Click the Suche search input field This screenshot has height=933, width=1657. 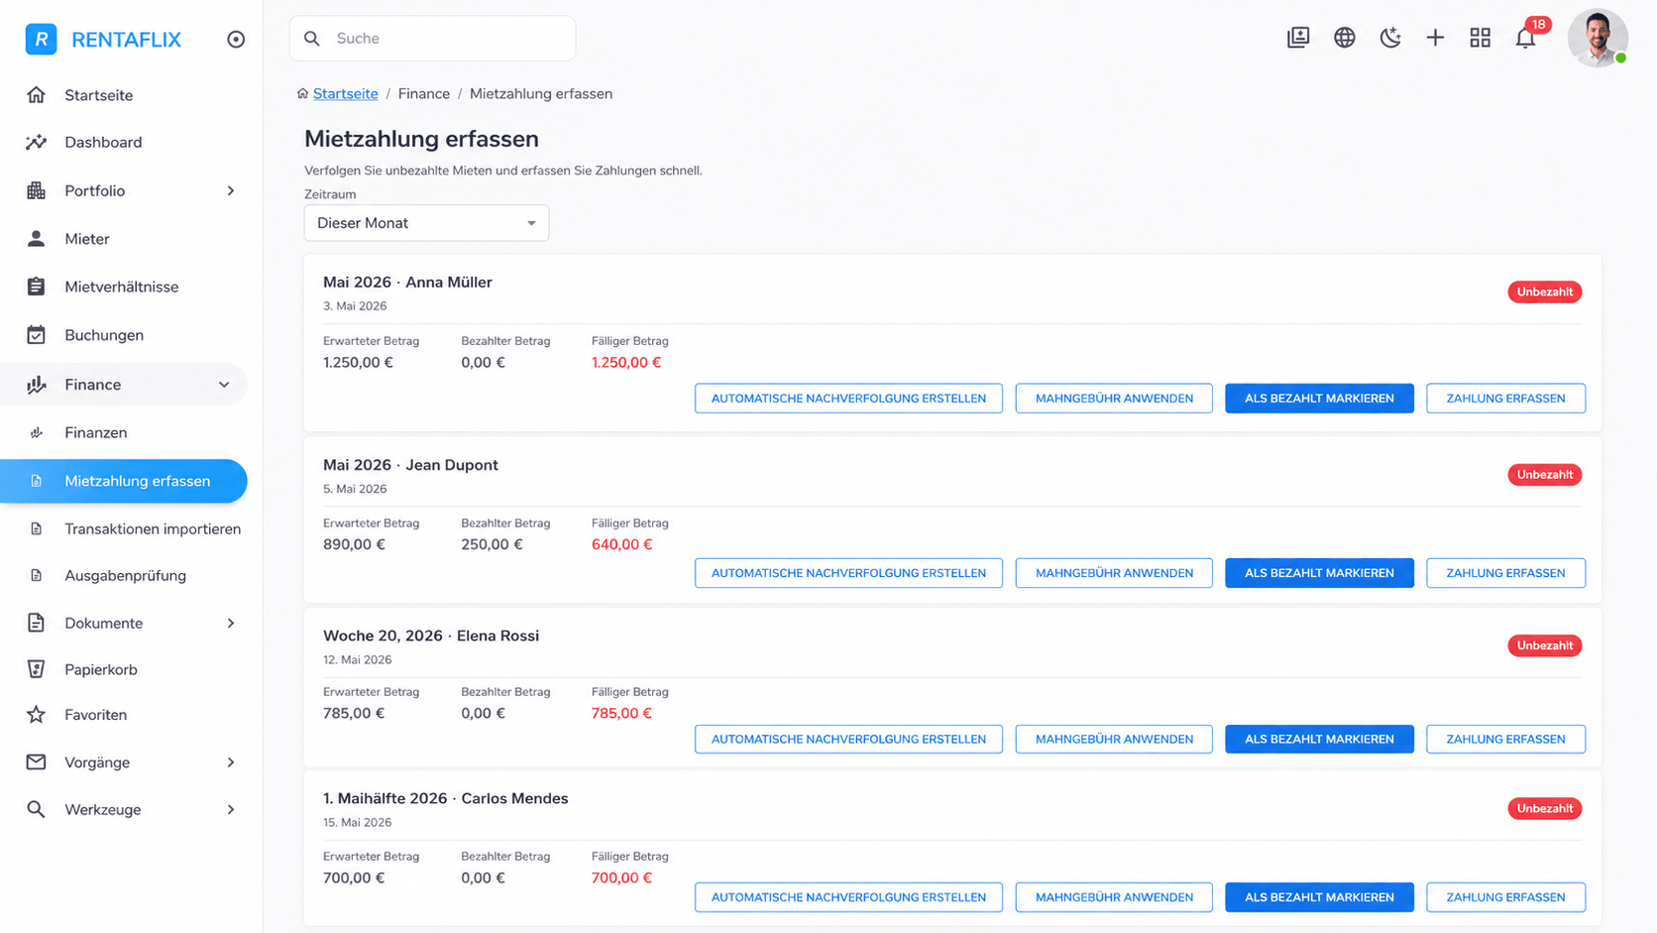coord(432,39)
